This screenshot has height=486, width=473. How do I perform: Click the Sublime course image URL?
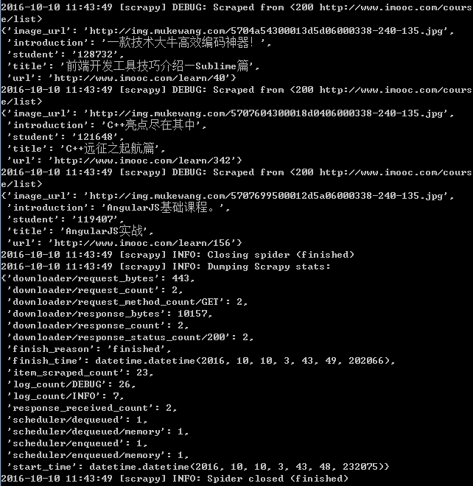[266, 31]
